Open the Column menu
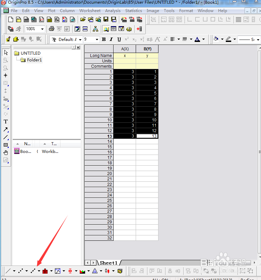This screenshot has width=261, height=280. coord(67,11)
